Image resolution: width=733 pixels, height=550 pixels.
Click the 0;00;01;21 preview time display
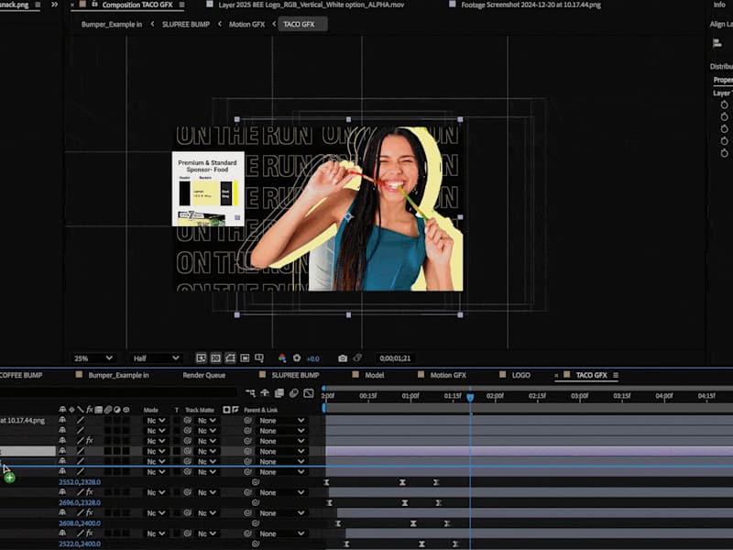click(x=395, y=358)
